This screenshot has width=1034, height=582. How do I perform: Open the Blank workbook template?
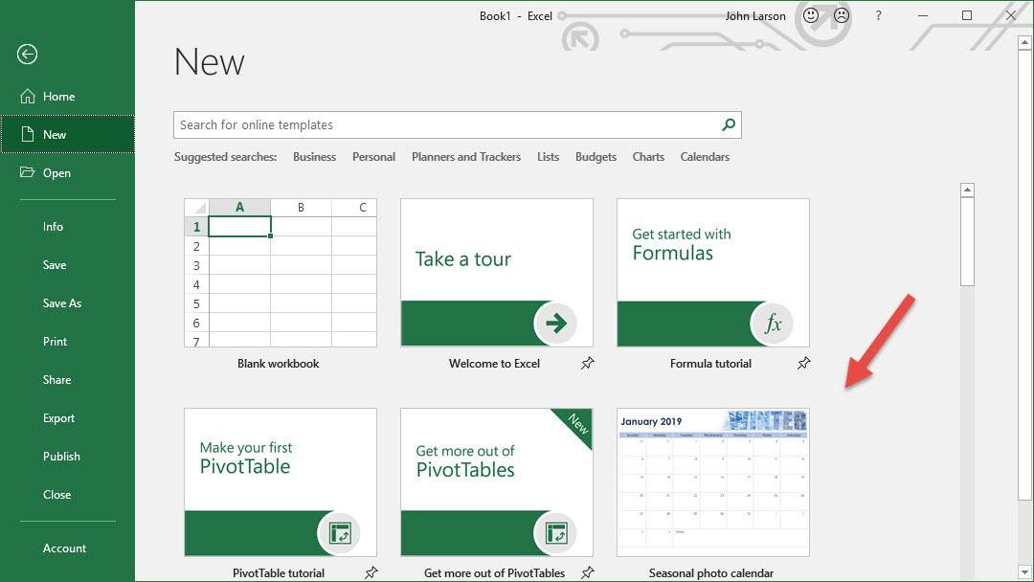pos(280,273)
